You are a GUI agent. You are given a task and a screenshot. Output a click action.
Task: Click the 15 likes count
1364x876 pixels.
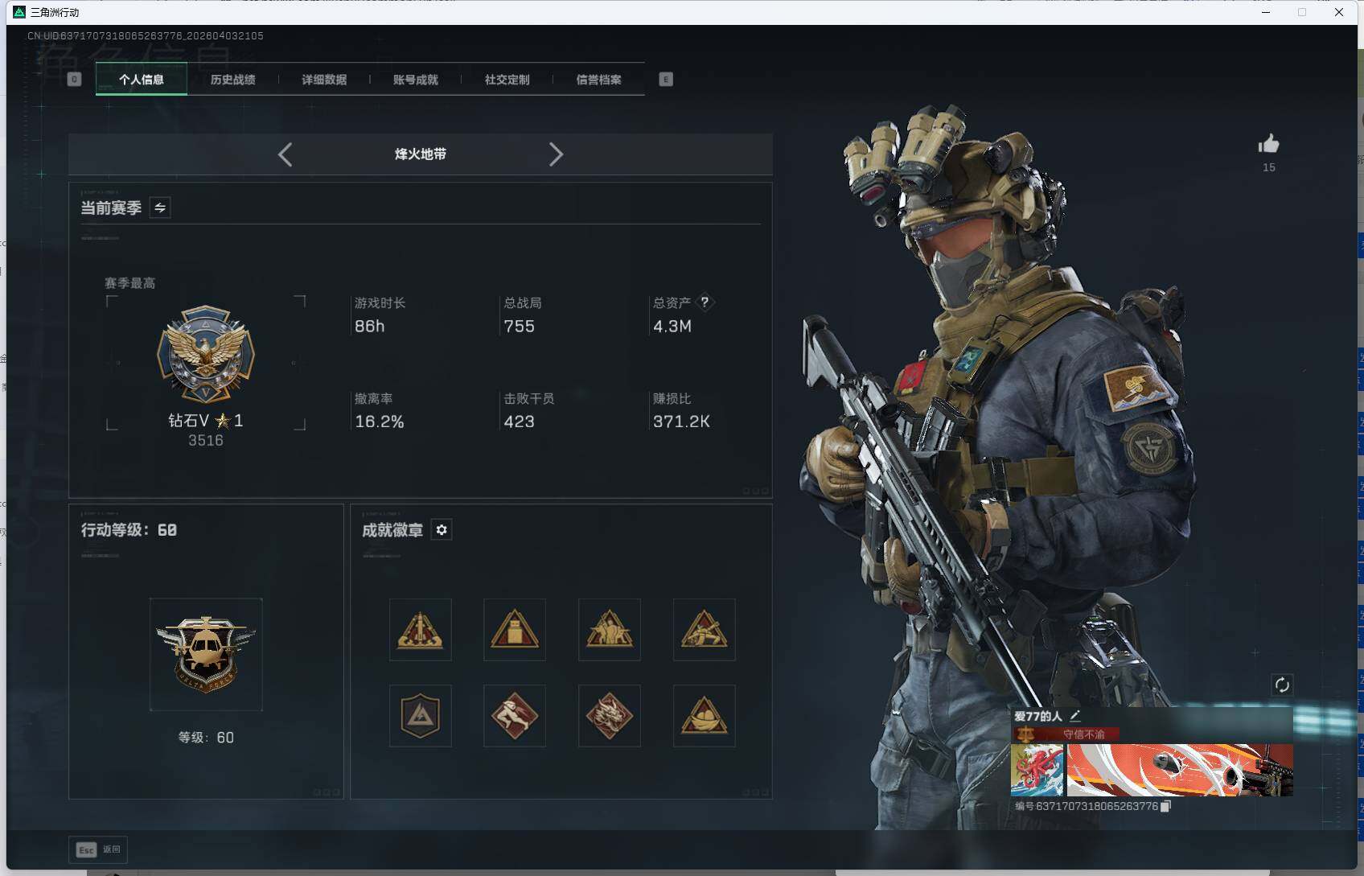(1269, 167)
